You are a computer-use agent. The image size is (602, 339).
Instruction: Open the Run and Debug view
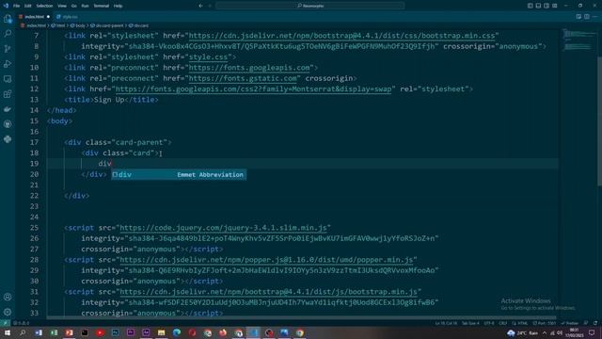[8, 64]
